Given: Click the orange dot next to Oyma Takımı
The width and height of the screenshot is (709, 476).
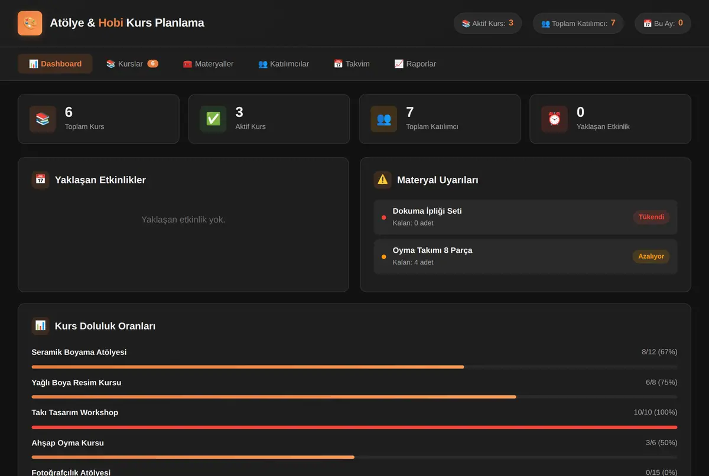Looking at the screenshot, I should (384, 256).
